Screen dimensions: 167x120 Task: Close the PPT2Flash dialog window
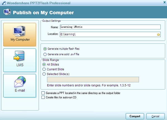coord(164,2)
